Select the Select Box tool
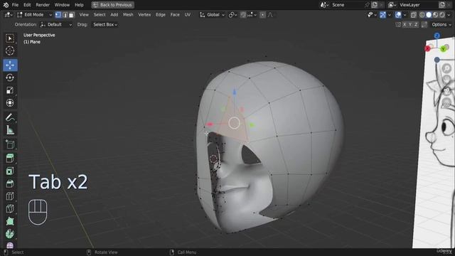455x256 pixels. (x=10, y=38)
